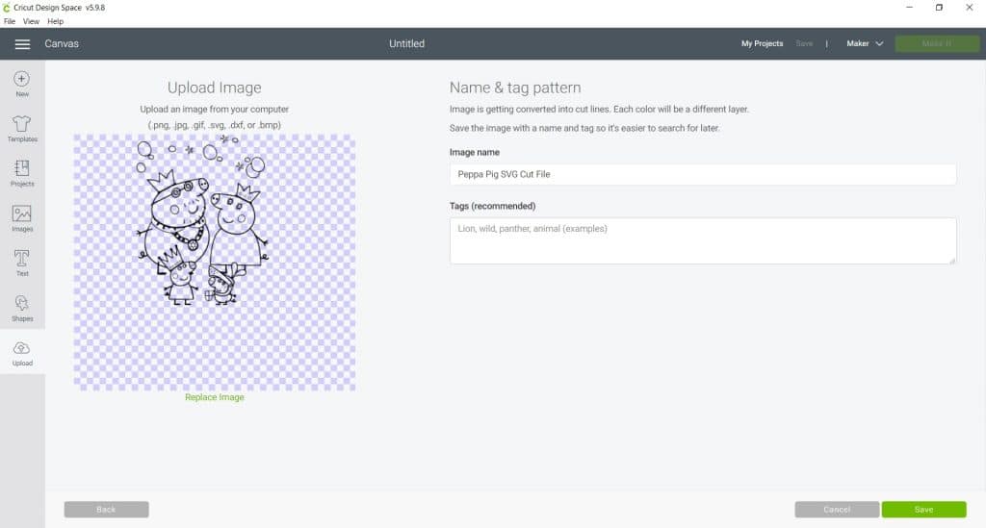The image size is (986, 528).
Task: Open the Help menu
Action: tap(55, 21)
